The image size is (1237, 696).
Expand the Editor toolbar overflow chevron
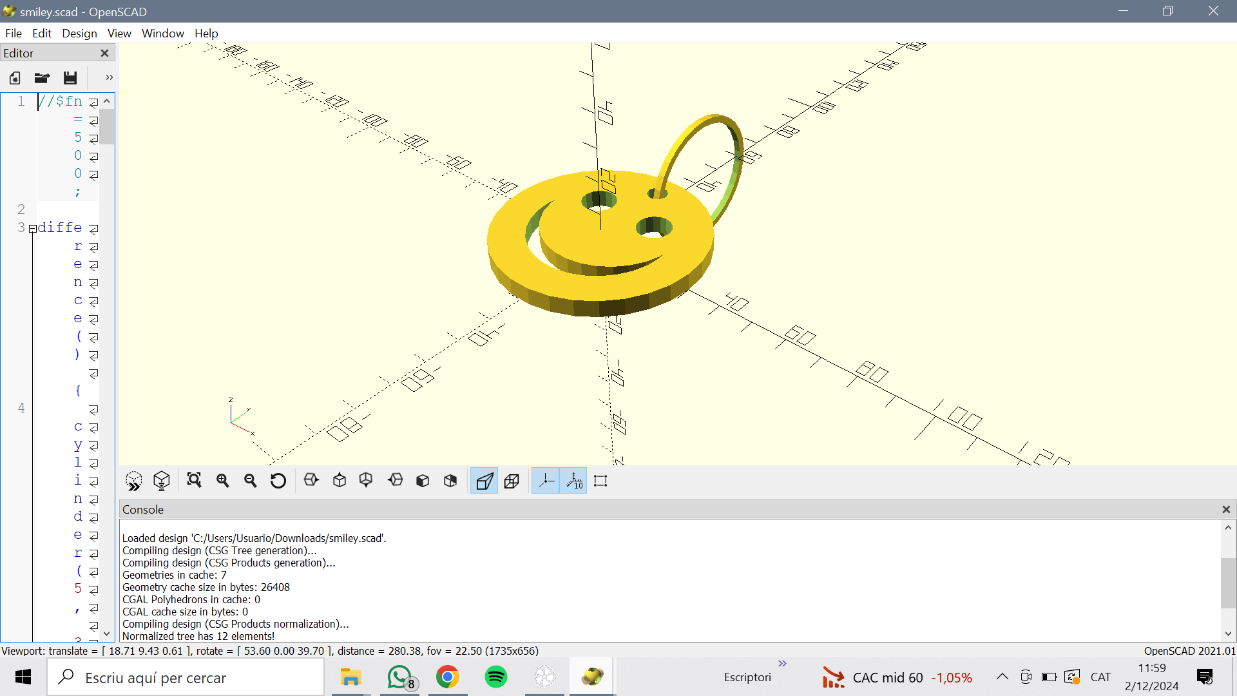tap(109, 77)
